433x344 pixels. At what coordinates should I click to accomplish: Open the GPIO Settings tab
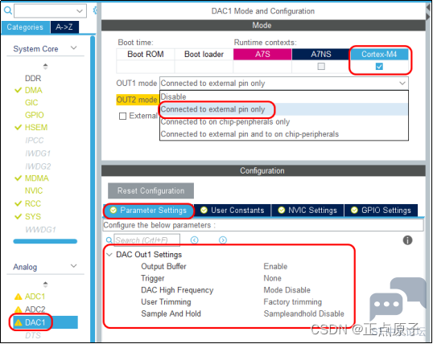[x=381, y=211]
